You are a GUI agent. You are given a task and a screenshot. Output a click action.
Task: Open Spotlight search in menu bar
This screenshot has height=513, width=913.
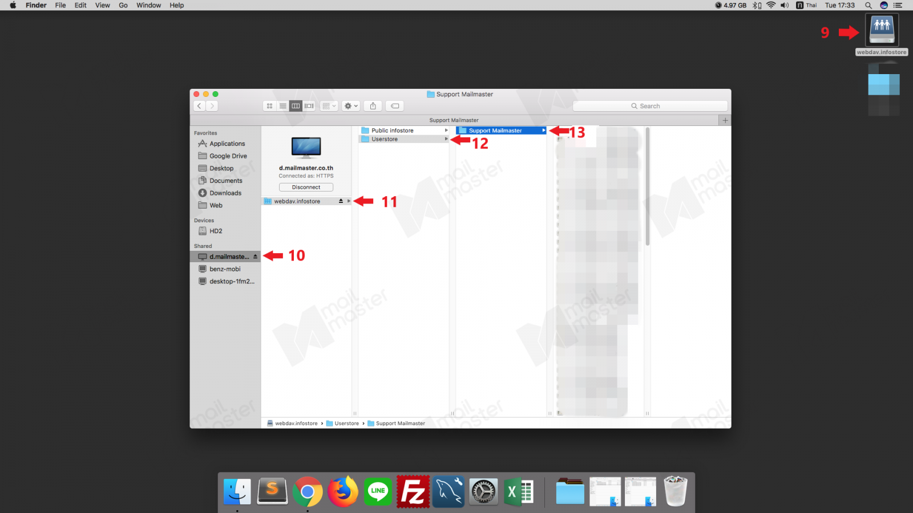point(868,5)
